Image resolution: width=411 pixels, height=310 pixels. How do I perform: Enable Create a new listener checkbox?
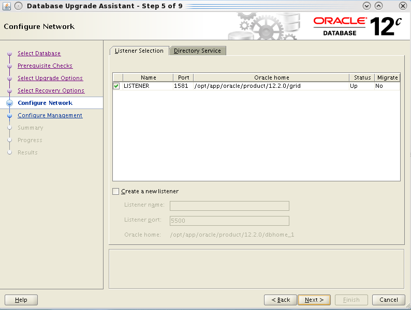(115, 191)
